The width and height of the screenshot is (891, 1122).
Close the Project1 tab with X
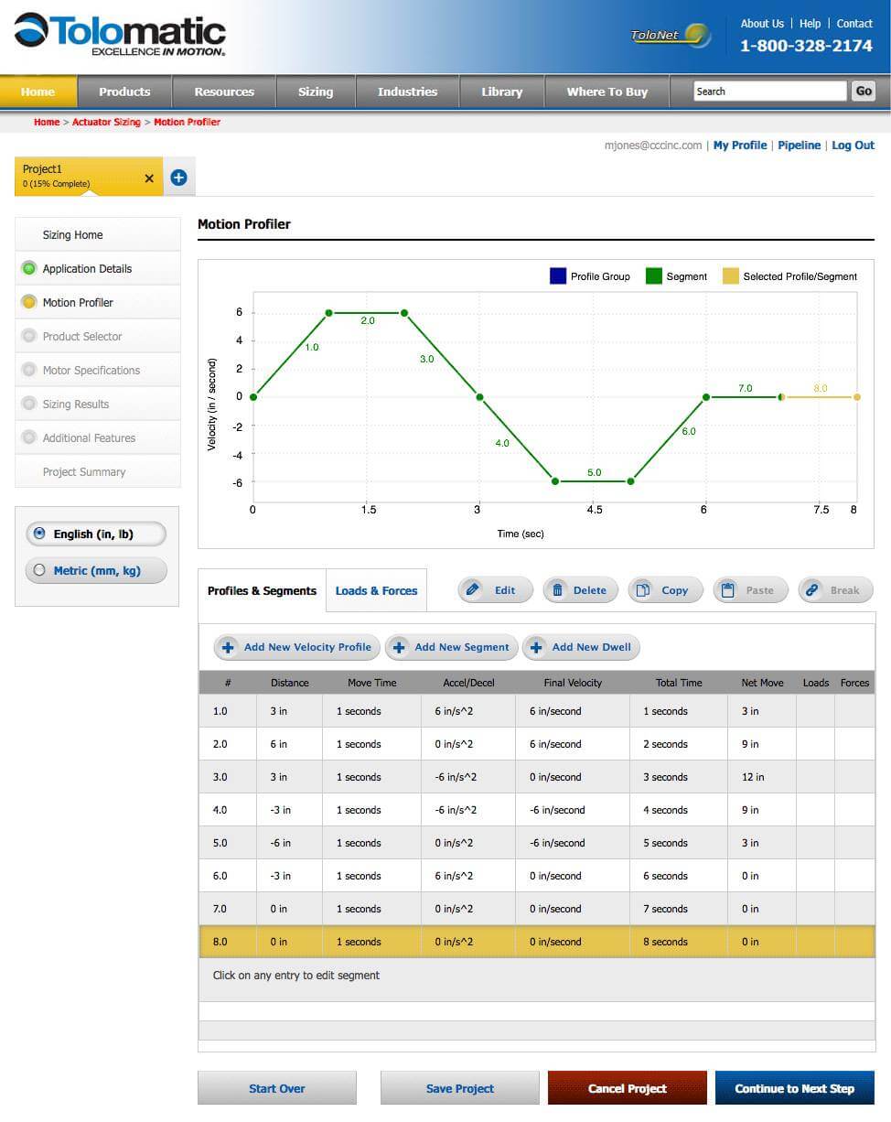[x=149, y=178]
